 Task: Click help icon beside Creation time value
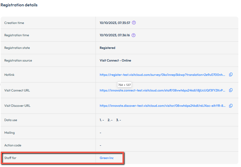coord(134,23)
